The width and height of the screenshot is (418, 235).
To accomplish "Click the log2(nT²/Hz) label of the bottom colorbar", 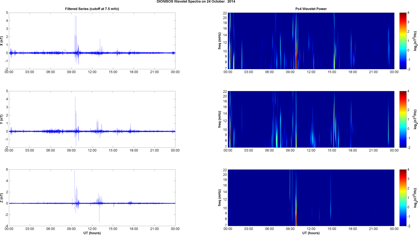I will (x=415, y=198).
